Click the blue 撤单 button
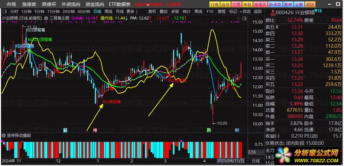 [288, 4]
